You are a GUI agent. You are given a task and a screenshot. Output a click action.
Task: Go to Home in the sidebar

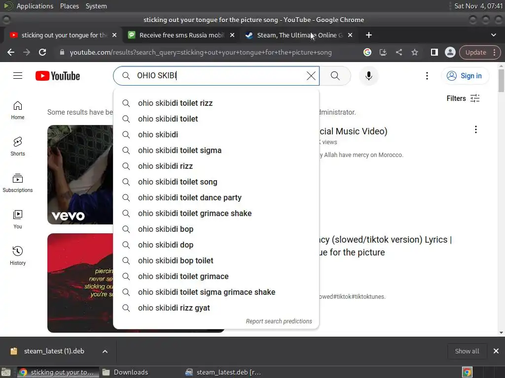tap(18, 110)
